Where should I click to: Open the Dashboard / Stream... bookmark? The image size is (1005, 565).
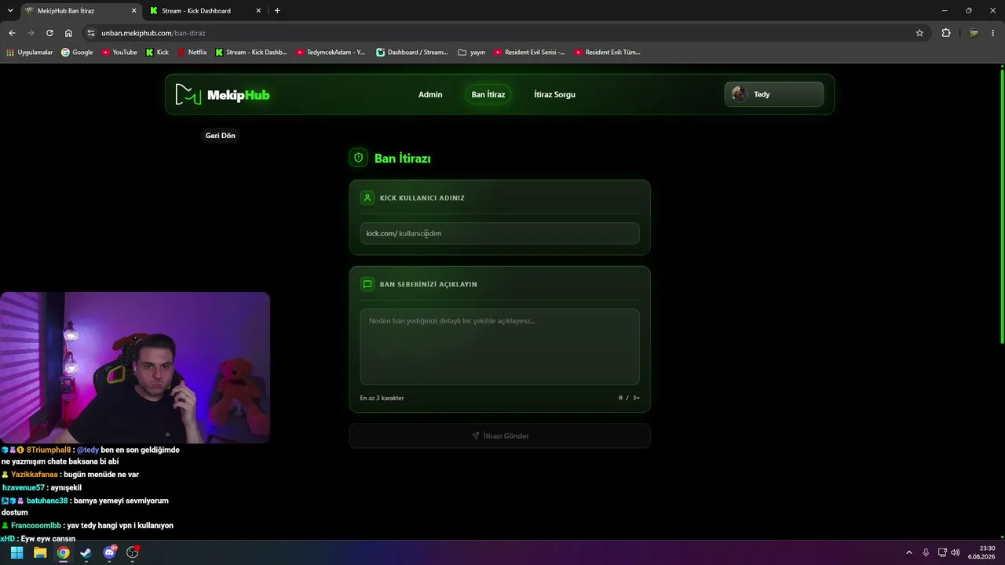(412, 53)
